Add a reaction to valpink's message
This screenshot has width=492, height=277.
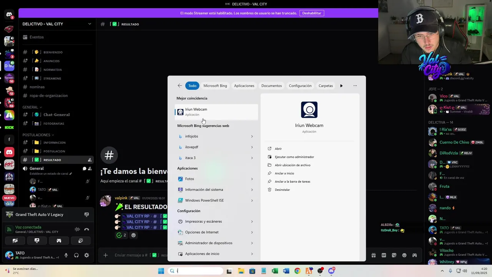[x=133, y=235]
